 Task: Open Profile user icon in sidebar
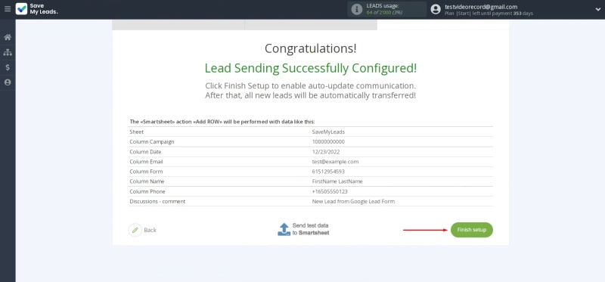click(x=8, y=82)
